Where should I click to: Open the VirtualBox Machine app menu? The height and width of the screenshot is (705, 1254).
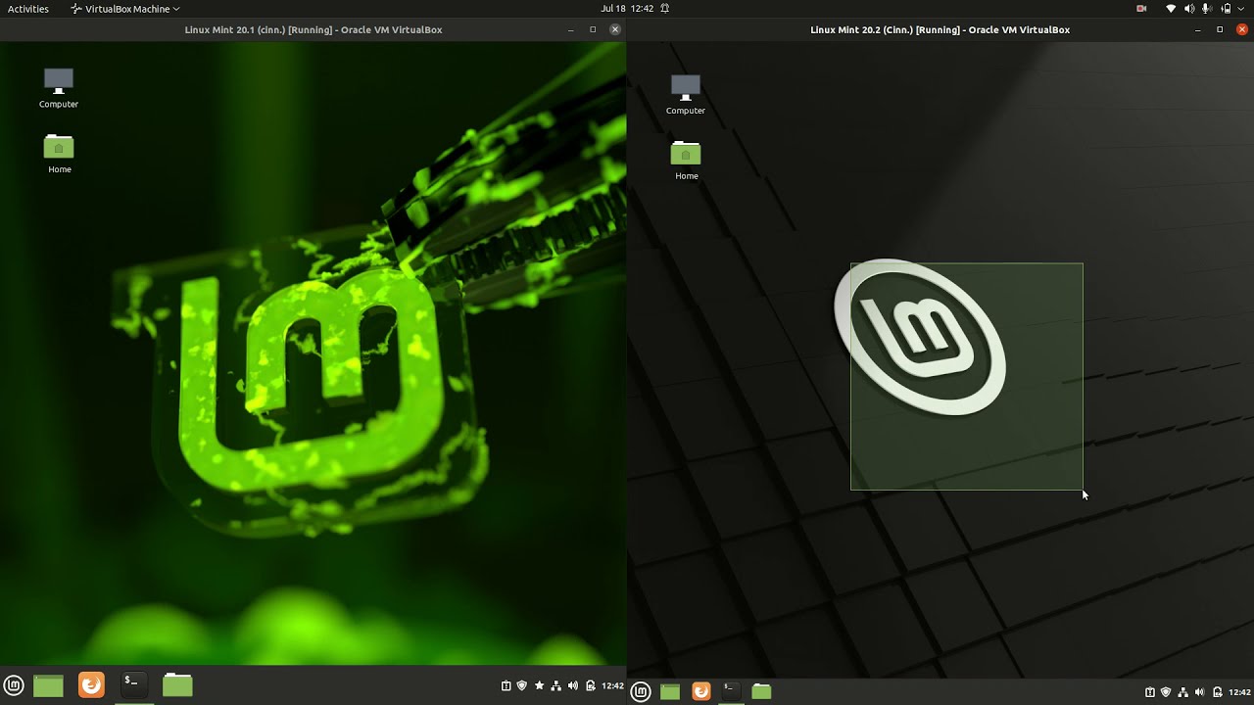coord(125,9)
